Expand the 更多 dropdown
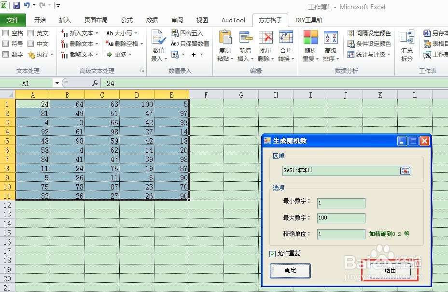 tap(130, 54)
